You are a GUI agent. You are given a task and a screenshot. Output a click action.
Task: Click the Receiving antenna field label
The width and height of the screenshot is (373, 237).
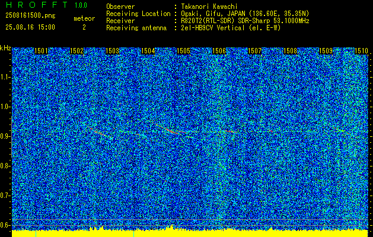point(136,28)
